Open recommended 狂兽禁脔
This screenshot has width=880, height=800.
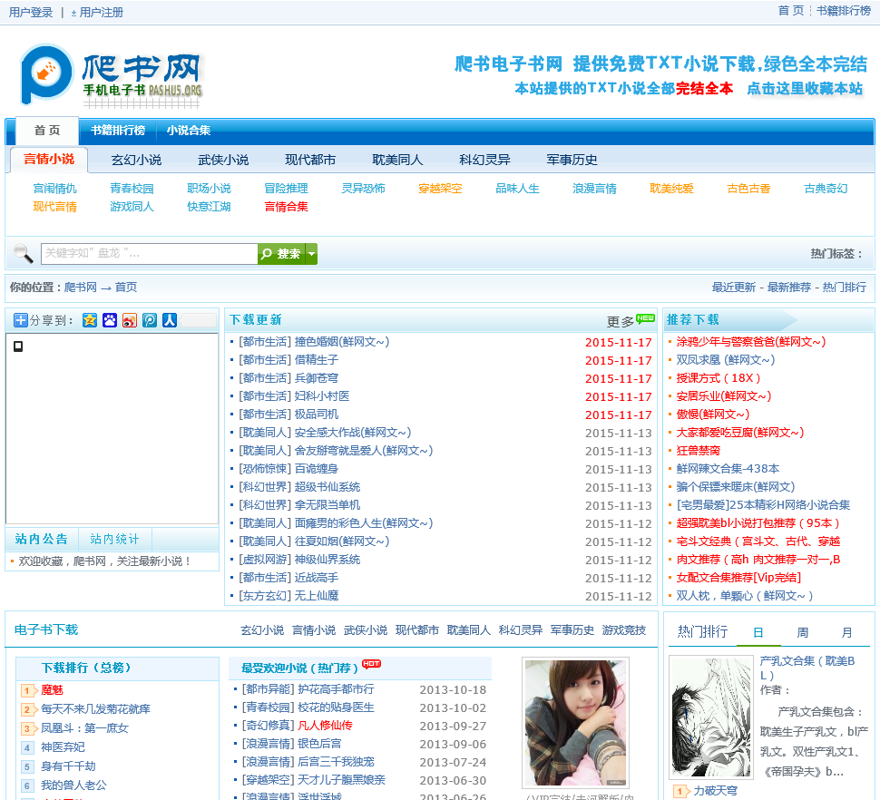(699, 451)
